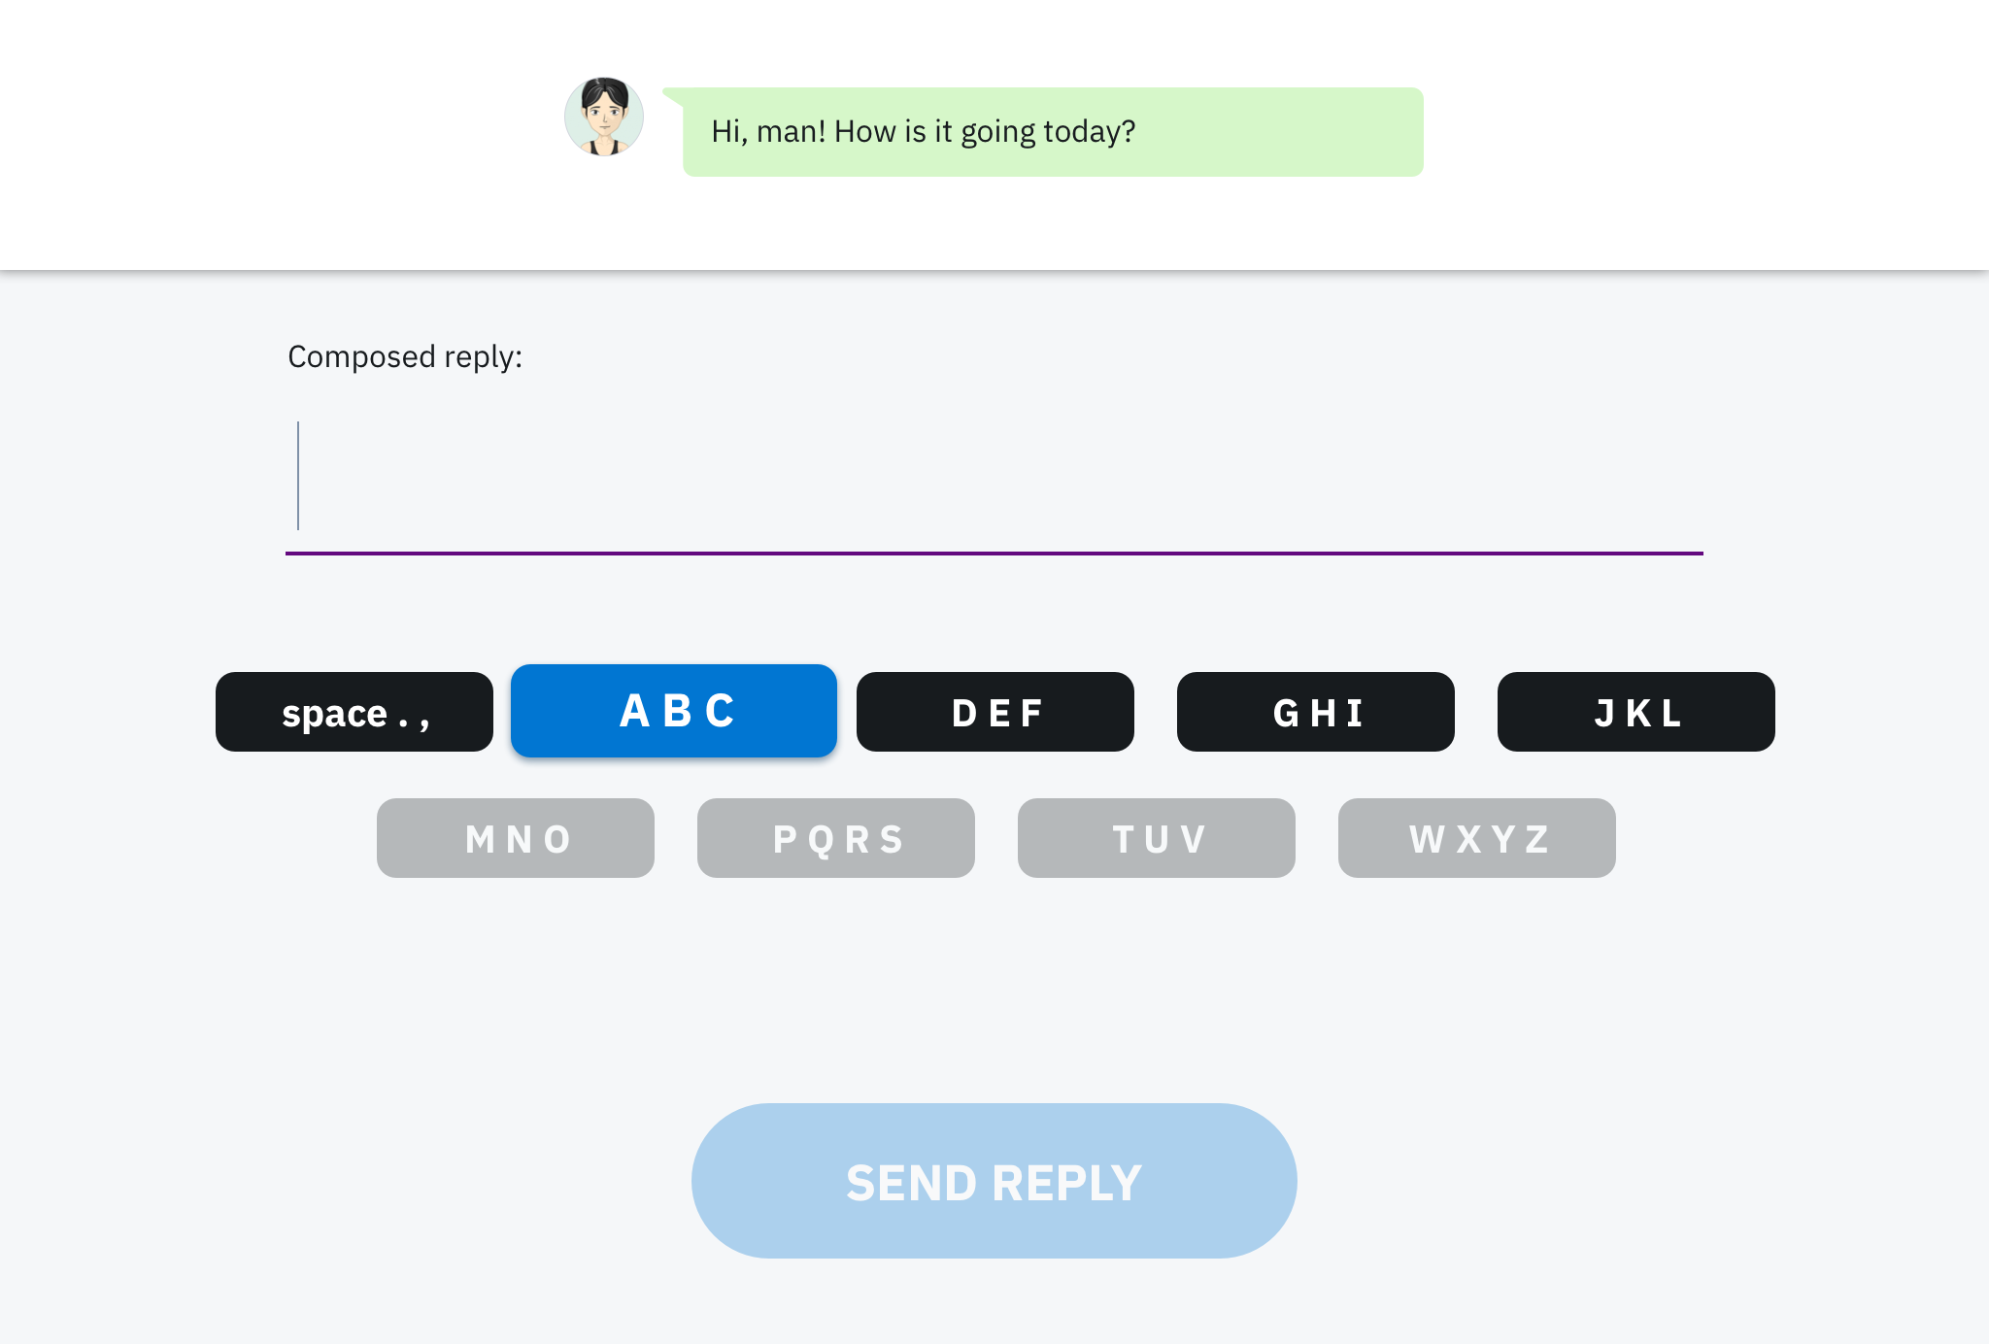Hit the J K L key
Image resolution: width=1989 pixels, height=1344 pixels.
[1635, 712]
